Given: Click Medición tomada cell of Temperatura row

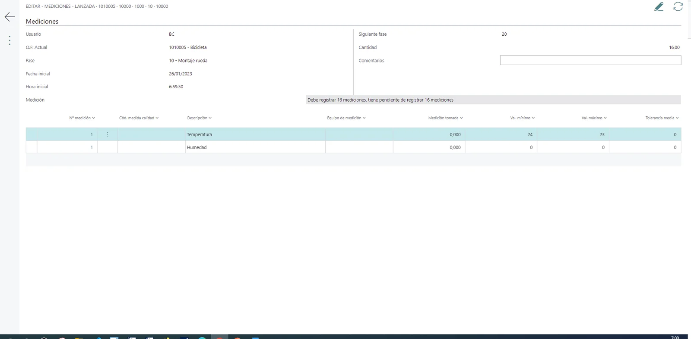Looking at the screenshot, I should pos(429,134).
